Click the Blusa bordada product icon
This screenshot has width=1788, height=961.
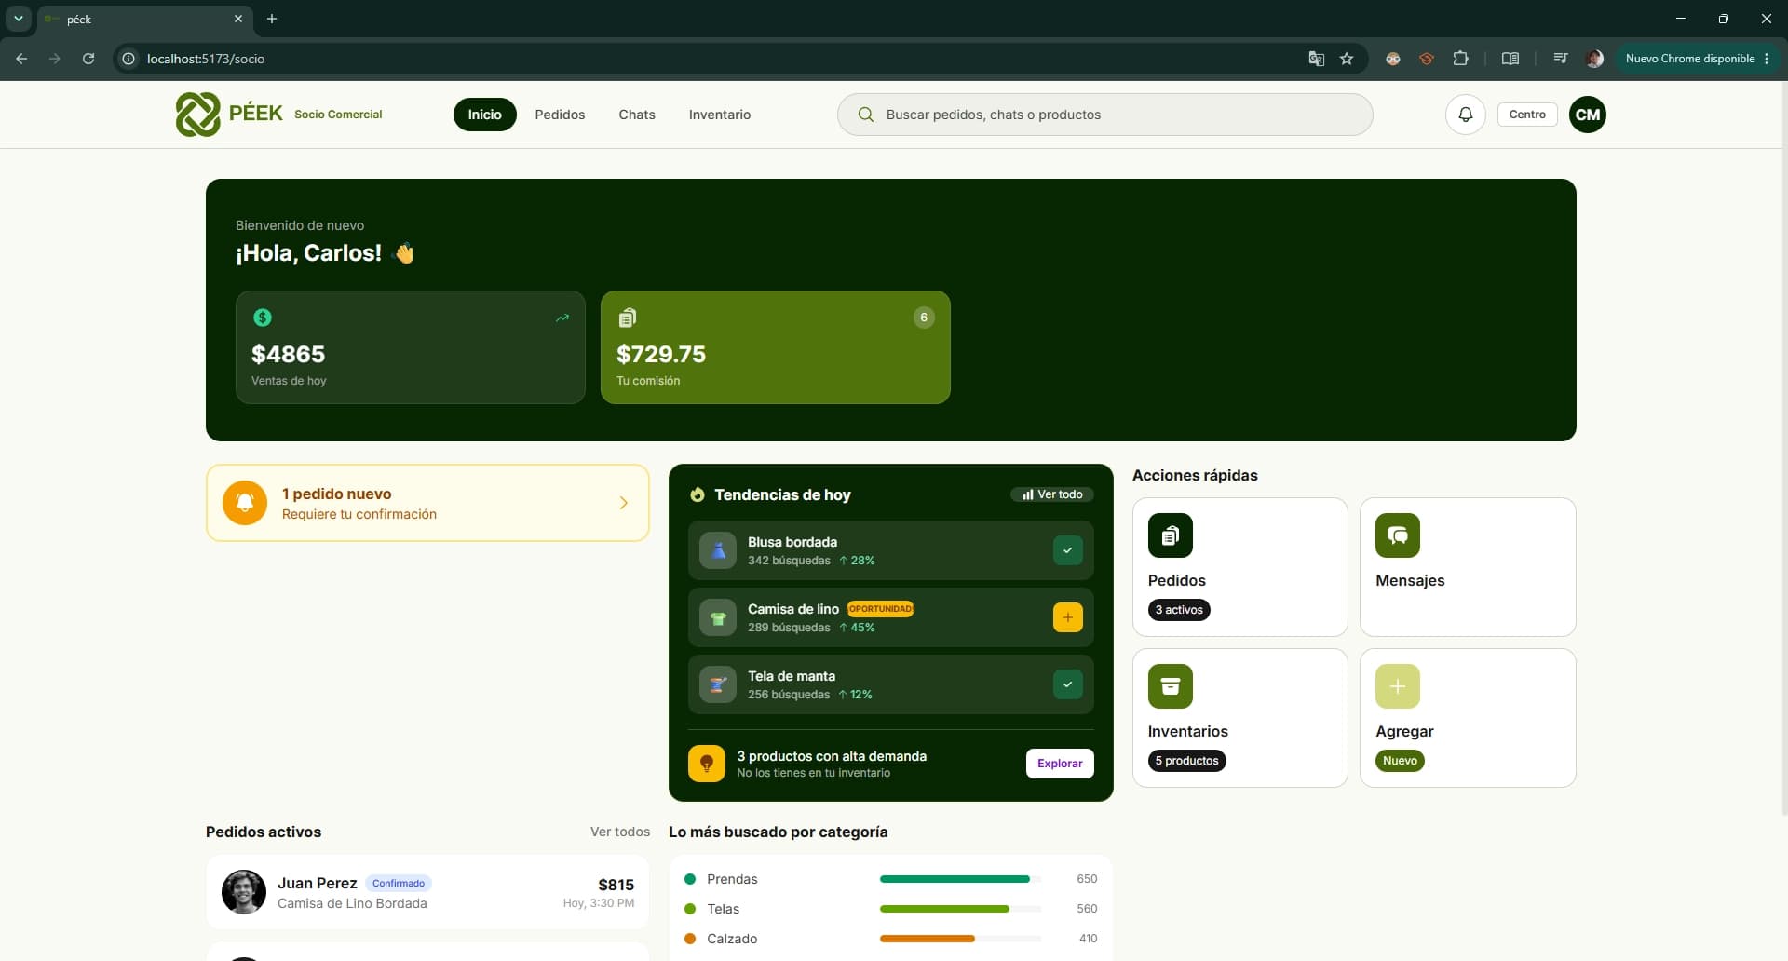pos(718,550)
